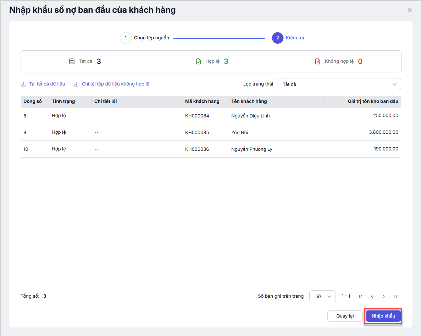Go to next page arrow
Screen dimensions: 421x336
[384, 296]
